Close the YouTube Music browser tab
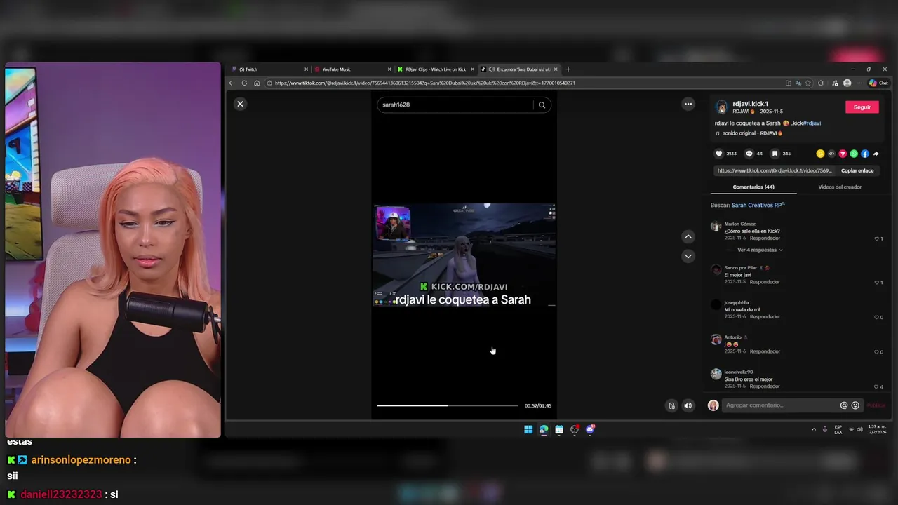The image size is (898, 505). coord(389,69)
